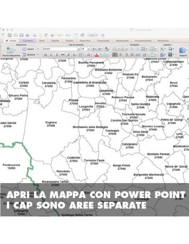The width and height of the screenshot is (189, 244).
Task: Select the Borgo Priolo 27040 label
Action: 122,167
